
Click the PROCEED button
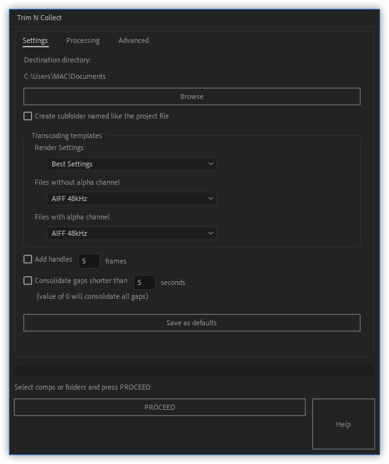pos(160,407)
